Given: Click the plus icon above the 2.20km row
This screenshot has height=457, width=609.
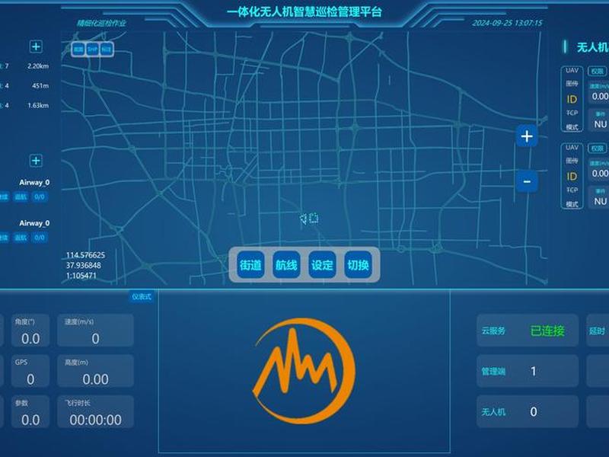Looking at the screenshot, I should pos(36,46).
